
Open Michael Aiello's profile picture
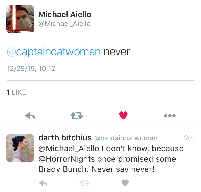coord(20,19)
